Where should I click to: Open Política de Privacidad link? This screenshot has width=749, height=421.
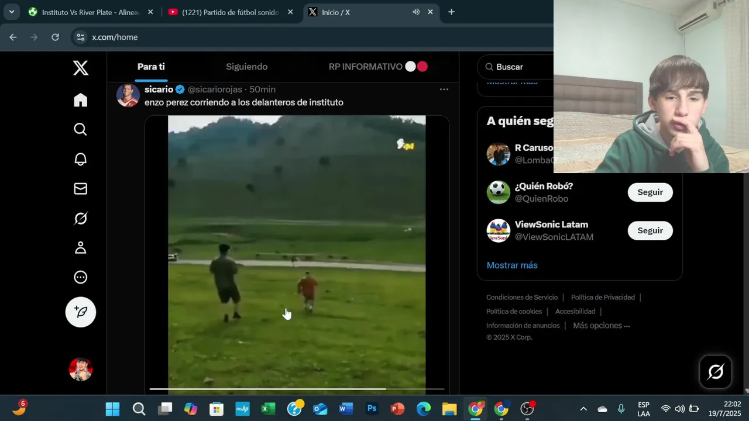point(603,298)
